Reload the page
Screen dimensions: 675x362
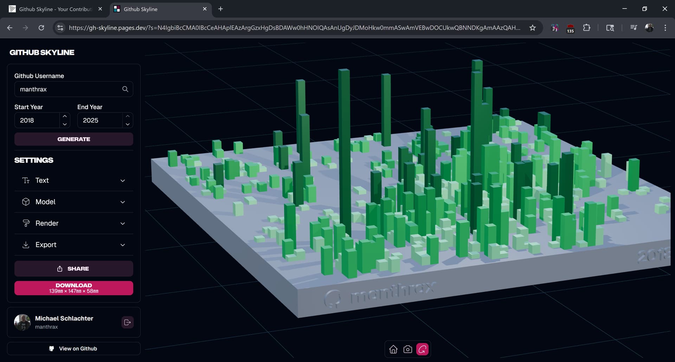pyautogui.click(x=41, y=28)
